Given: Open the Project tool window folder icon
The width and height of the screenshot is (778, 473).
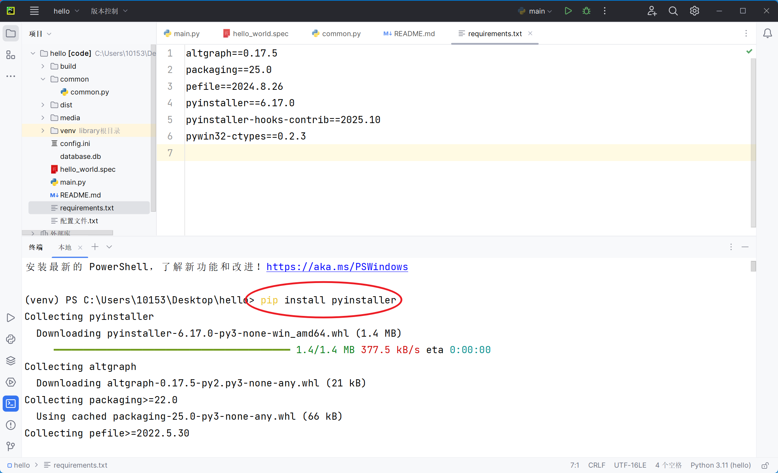Looking at the screenshot, I should point(11,33).
